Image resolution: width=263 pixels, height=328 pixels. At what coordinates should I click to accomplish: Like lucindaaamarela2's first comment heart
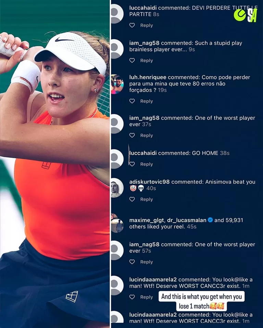tap(132, 297)
